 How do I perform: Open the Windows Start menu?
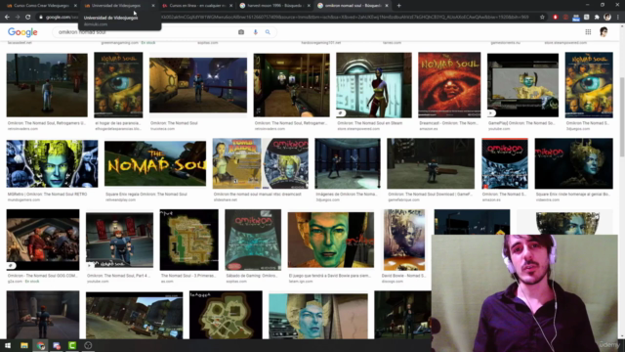click(8, 345)
